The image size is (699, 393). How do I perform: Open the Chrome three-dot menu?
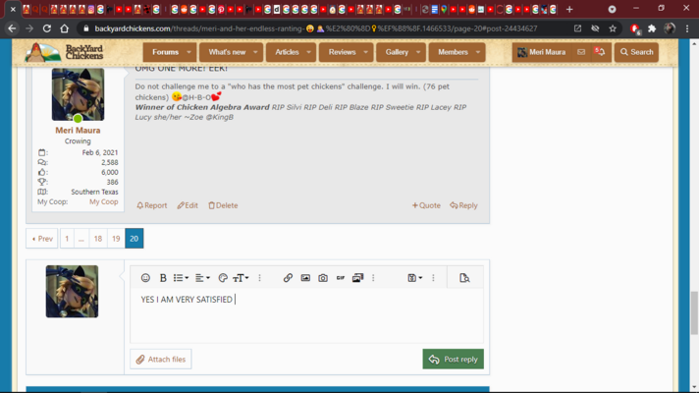click(687, 28)
